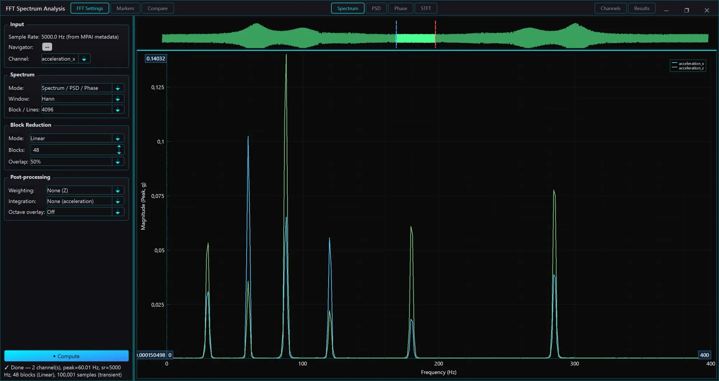This screenshot has height=381, width=719.
Task: Open the Markers tab
Action: click(x=125, y=8)
